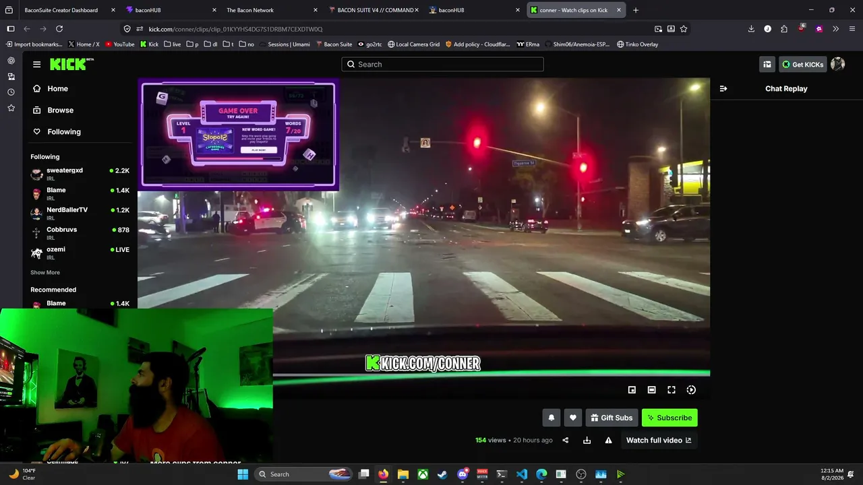Turn on notifications with the bell button
Image resolution: width=863 pixels, height=485 pixels.
pos(552,418)
